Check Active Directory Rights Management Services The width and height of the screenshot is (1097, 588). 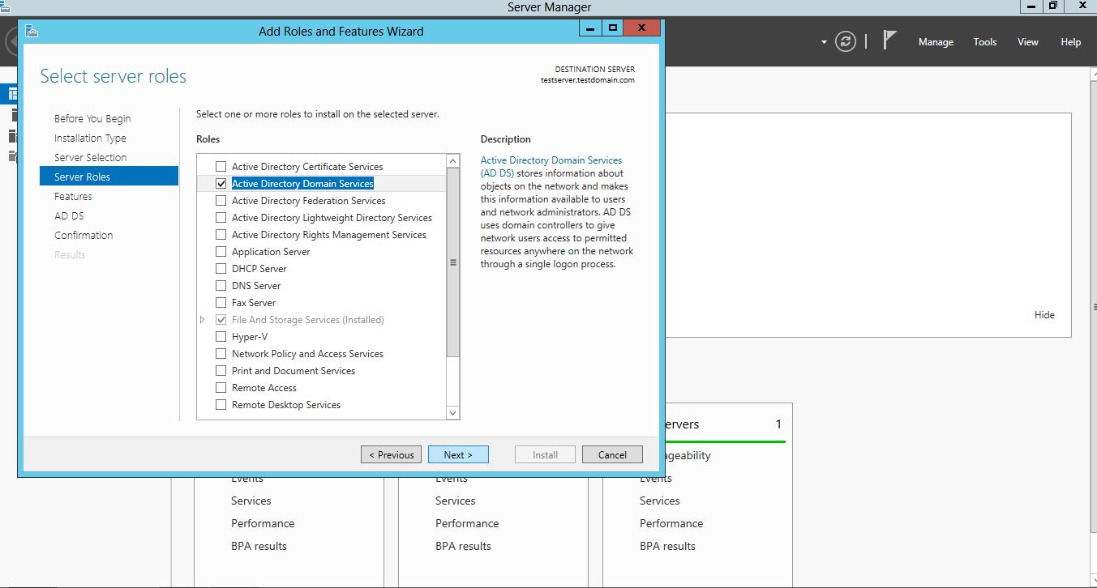point(221,235)
